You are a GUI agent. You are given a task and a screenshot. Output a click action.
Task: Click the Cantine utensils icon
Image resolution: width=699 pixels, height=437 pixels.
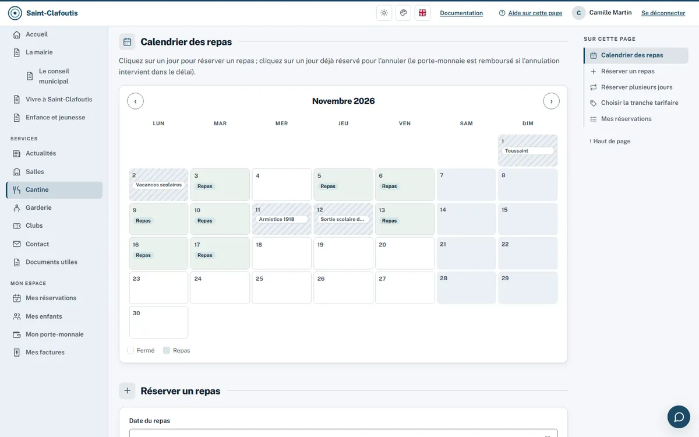point(17,190)
